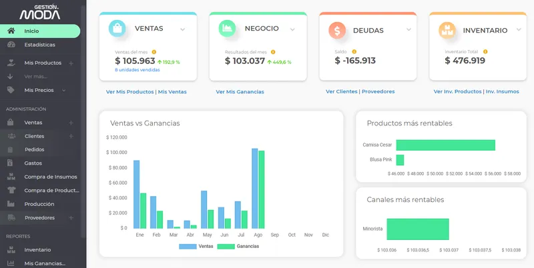Expand the Mis Precios submenu chevron
The image size is (534, 268).
(x=63, y=91)
